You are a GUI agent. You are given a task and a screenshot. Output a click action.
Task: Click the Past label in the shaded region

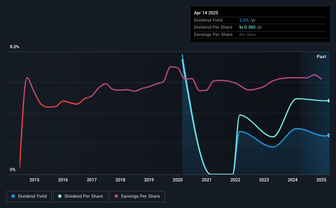[321, 57]
